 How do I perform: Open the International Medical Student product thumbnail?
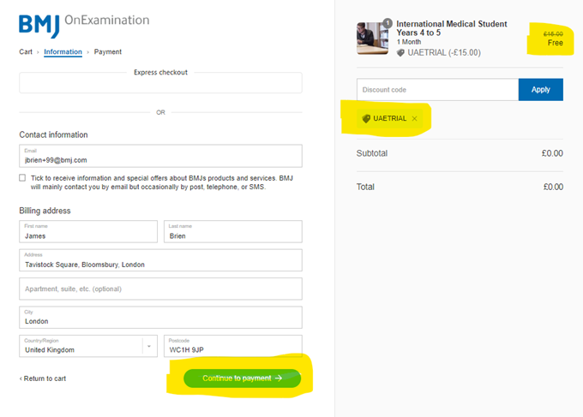click(x=373, y=39)
